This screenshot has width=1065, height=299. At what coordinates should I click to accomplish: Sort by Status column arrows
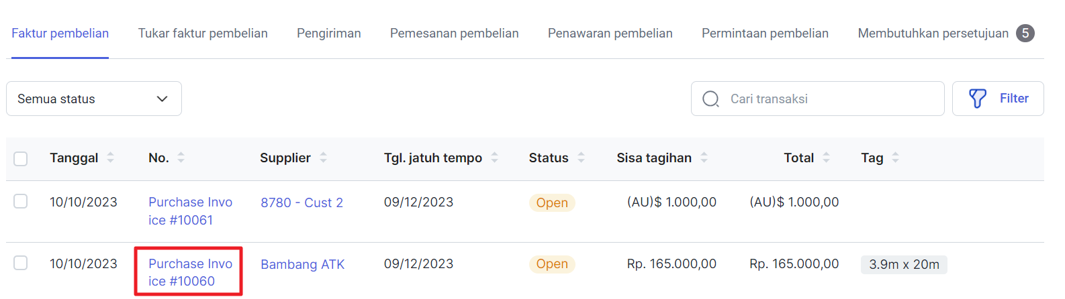pos(581,158)
